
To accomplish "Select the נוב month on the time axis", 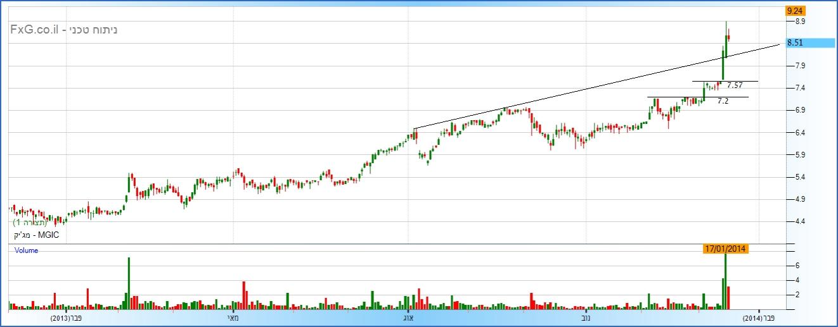I will 585,318.
